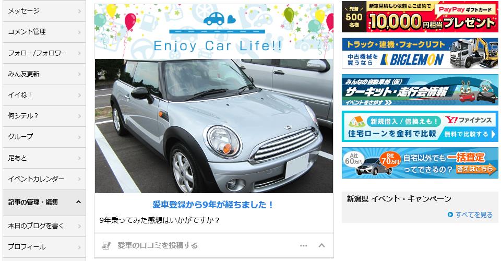Click the arrow icon beside すべてを見る
This screenshot has height=261, width=501.
click(450, 215)
